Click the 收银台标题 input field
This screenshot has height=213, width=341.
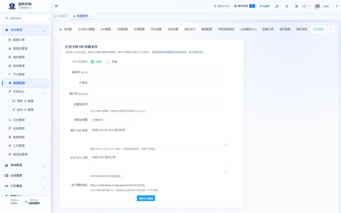pos(158,120)
